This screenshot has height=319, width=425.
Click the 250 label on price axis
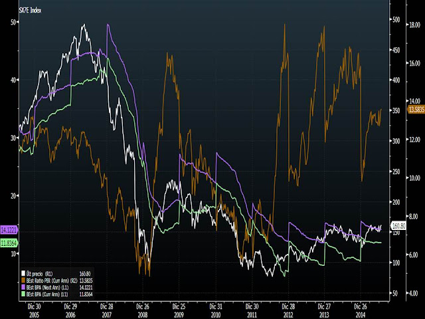(x=396, y=171)
